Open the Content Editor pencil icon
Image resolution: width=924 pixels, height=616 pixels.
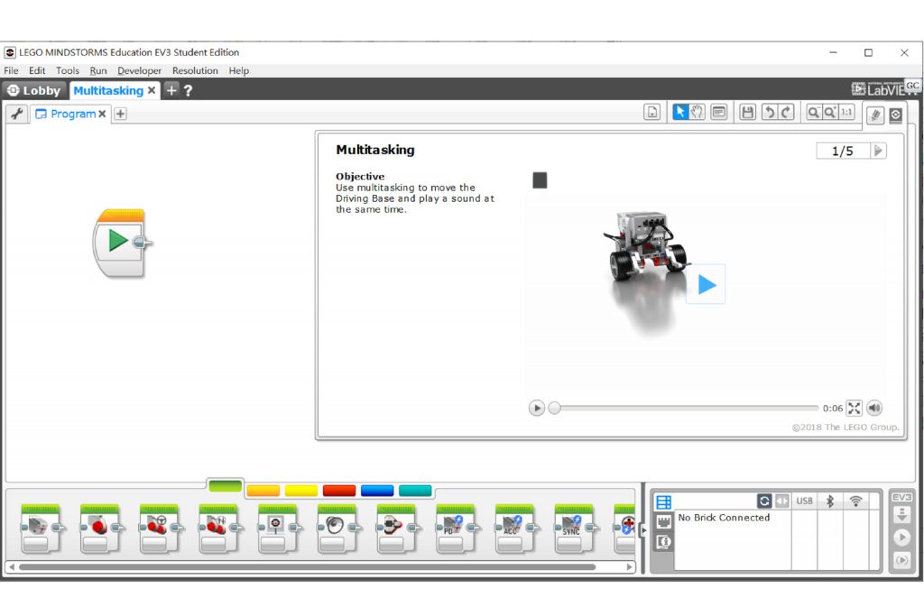click(875, 115)
